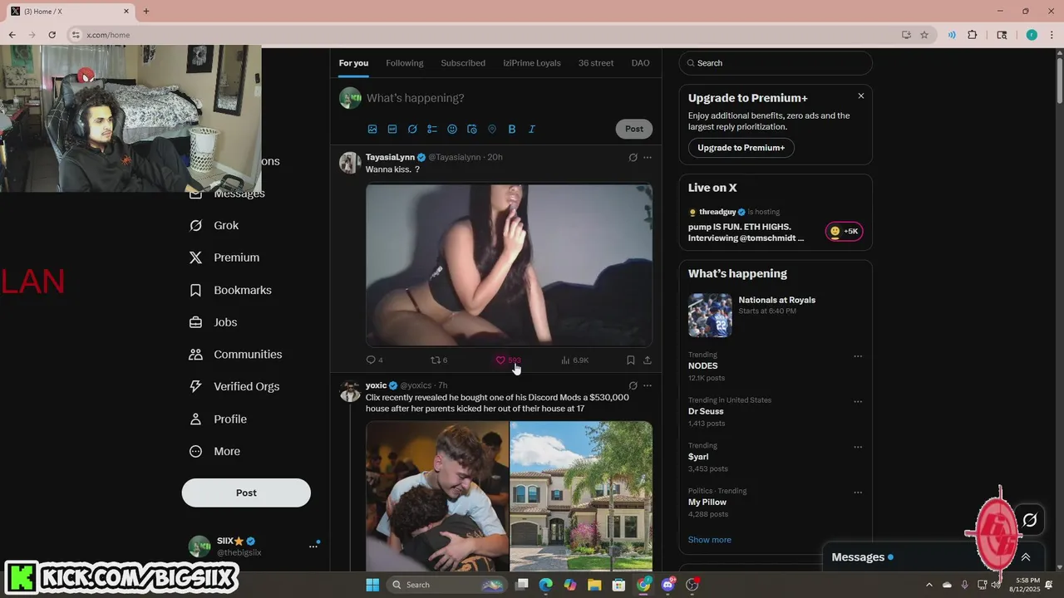Click the Grok icon on yoxic's post
Screen dimensions: 1064x598
tap(633, 385)
